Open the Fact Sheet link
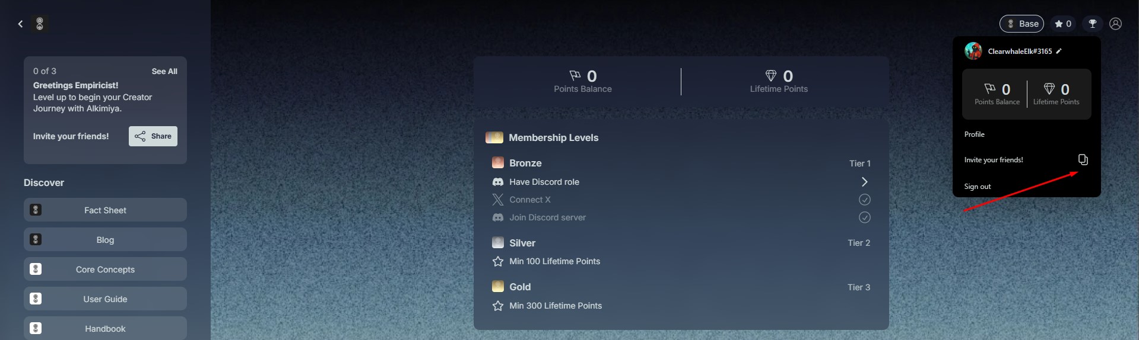 click(105, 210)
